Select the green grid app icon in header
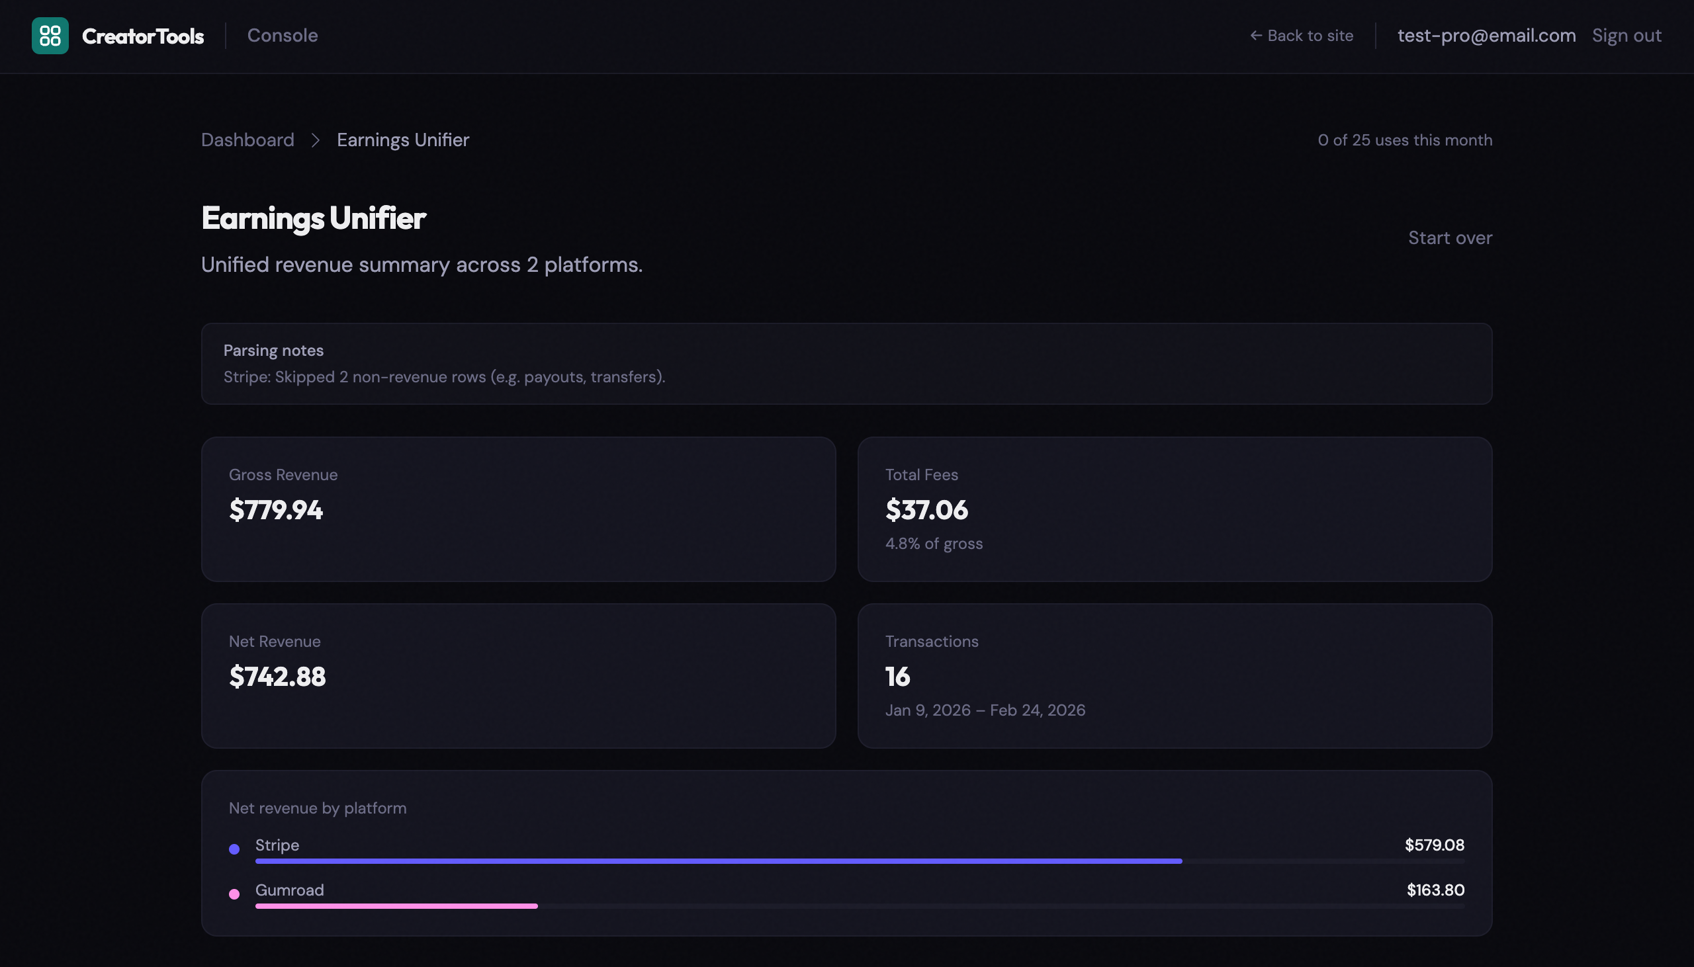This screenshot has width=1694, height=967. point(49,35)
